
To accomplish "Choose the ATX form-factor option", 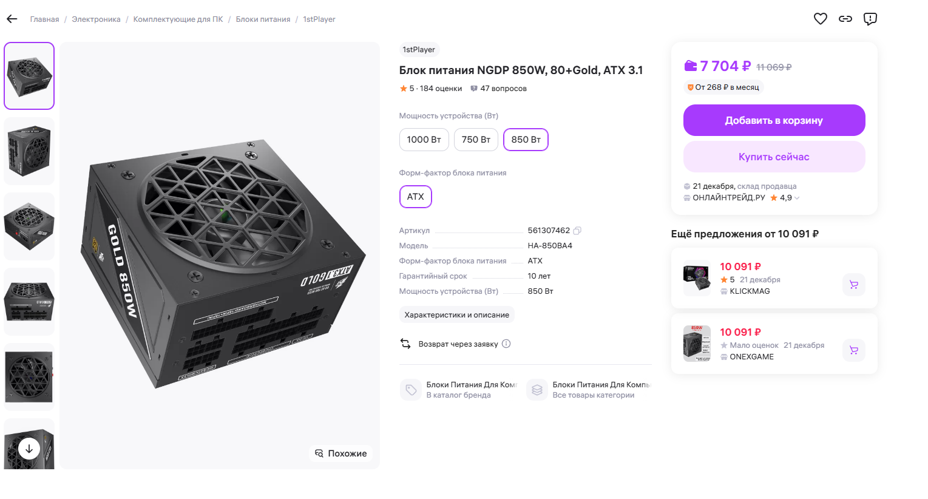I will point(416,197).
